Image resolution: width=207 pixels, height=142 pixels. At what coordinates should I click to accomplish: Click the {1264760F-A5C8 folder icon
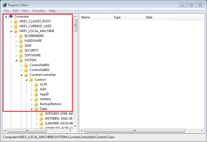[x=42, y=123]
